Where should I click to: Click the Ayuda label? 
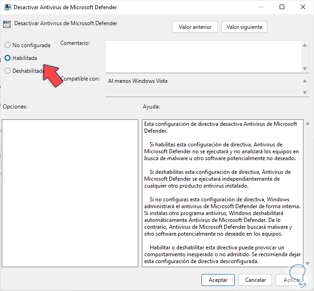click(x=151, y=107)
